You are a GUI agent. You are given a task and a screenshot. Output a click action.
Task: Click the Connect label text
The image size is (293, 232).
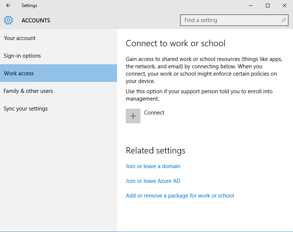154,113
